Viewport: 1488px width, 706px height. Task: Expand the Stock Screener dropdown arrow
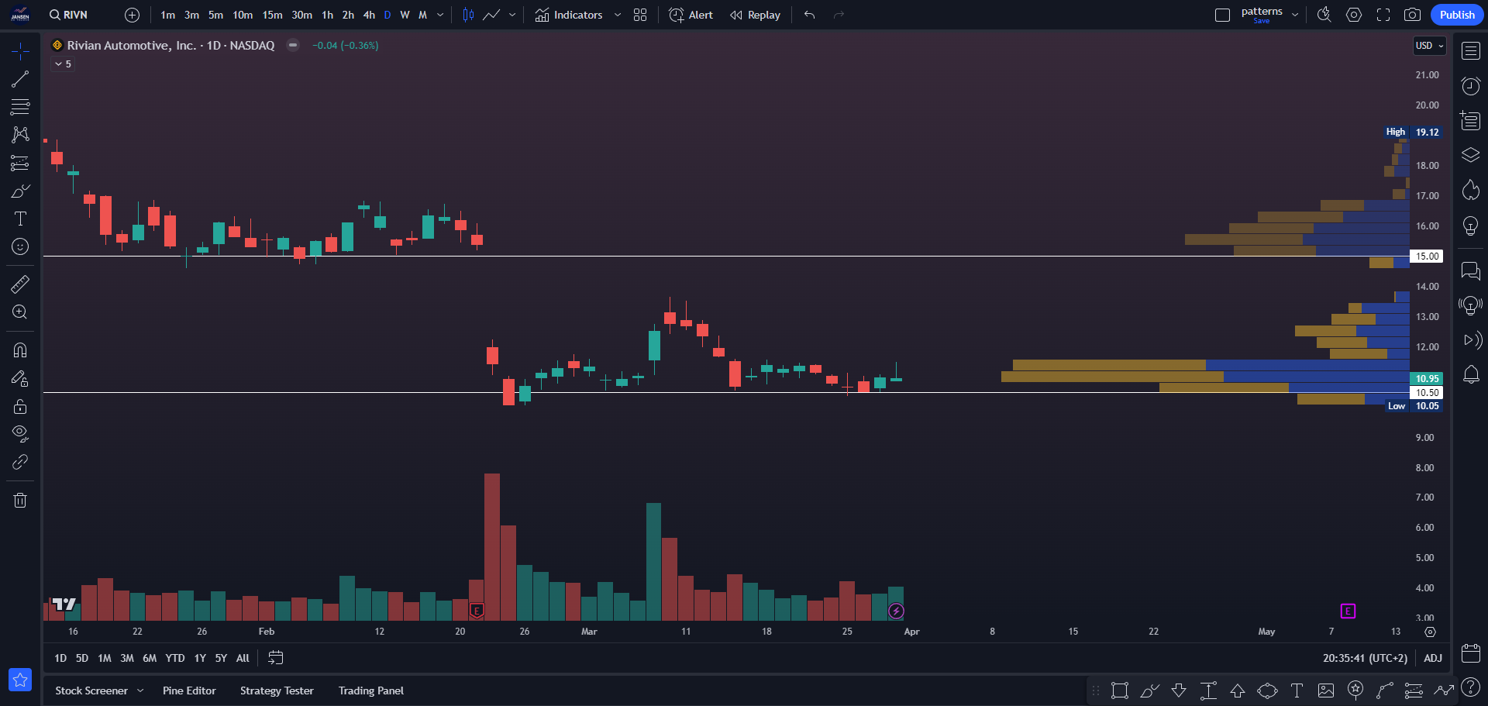pos(140,691)
